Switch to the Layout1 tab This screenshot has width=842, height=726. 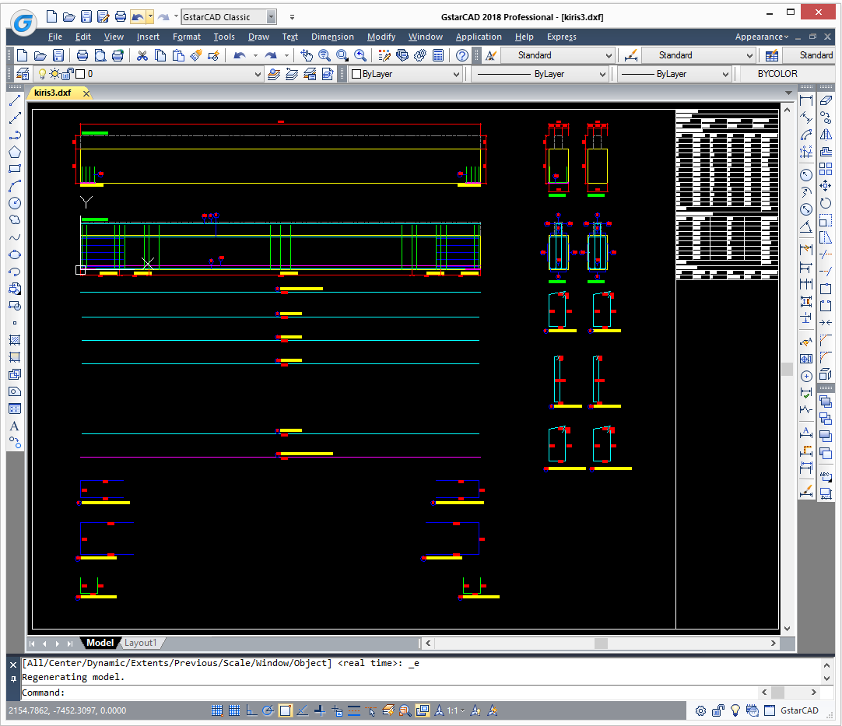pos(141,643)
